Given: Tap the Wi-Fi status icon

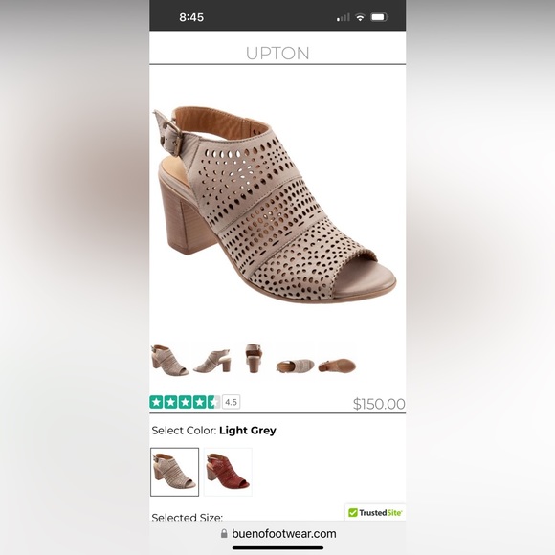Looking at the screenshot, I should 360,17.
